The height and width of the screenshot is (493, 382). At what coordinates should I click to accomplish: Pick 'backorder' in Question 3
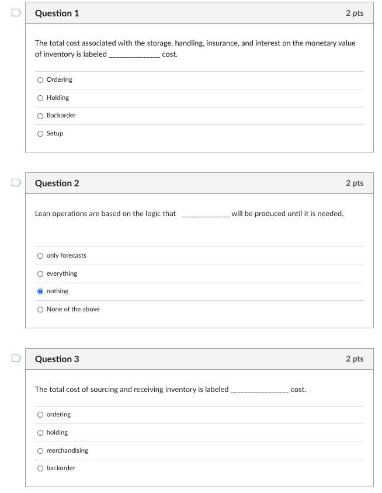coord(40,468)
